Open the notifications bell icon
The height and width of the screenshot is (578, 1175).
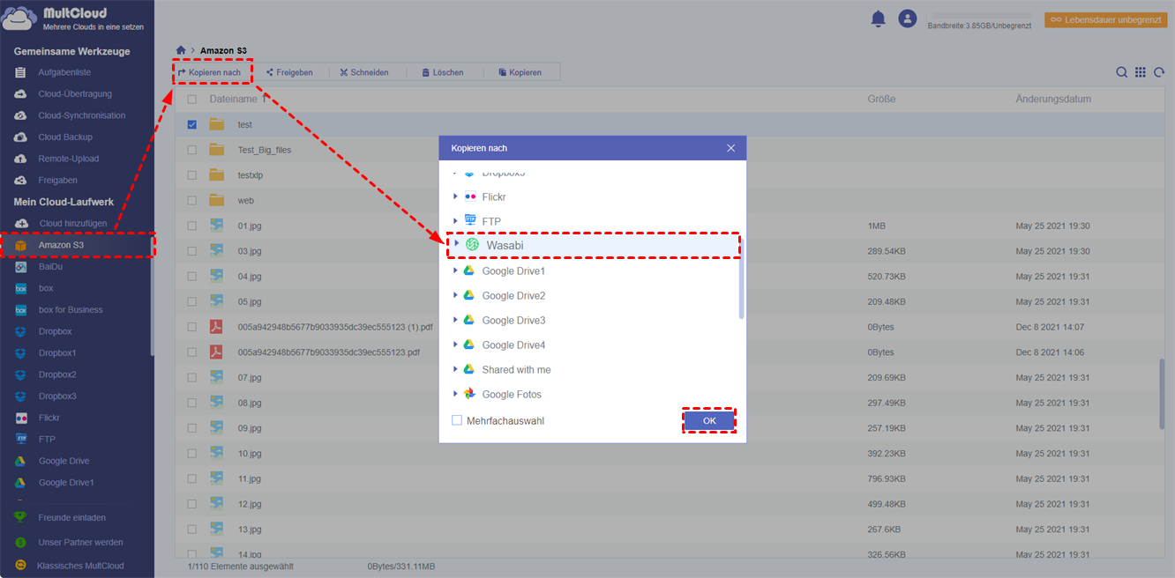[x=878, y=19]
